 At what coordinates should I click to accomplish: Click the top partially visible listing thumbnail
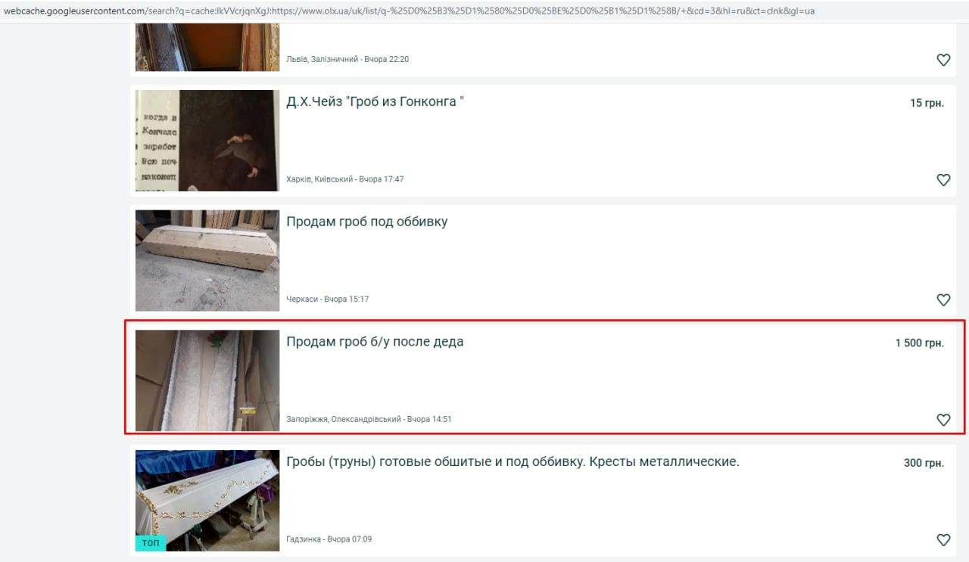tap(207, 47)
